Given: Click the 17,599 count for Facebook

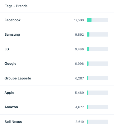Looking at the screenshot, I should [x=79, y=20].
